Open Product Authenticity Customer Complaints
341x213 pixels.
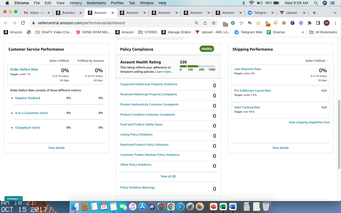click(149, 104)
